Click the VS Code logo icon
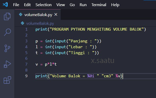The width and height of the screenshot is (156, 98). [x=5, y=5]
